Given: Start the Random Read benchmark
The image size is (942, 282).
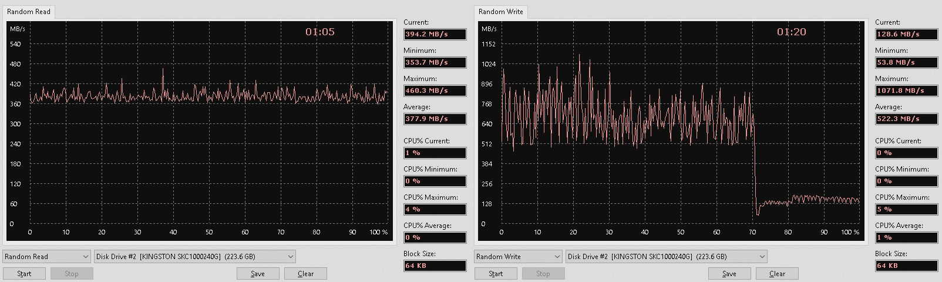Looking at the screenshot, I should click(x=24, y=274).
